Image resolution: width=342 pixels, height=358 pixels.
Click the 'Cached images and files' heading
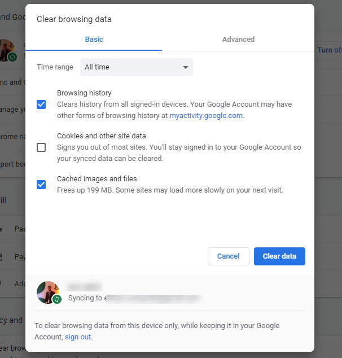97,179
